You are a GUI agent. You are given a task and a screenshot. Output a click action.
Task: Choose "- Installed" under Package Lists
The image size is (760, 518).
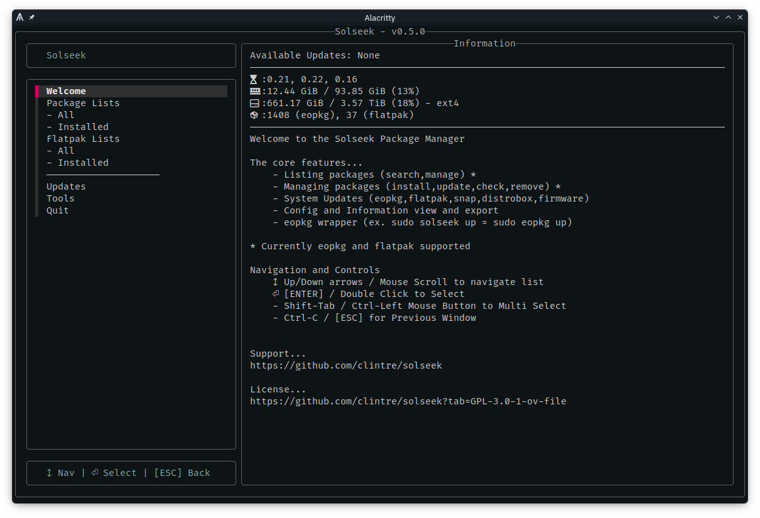(77, 127)
